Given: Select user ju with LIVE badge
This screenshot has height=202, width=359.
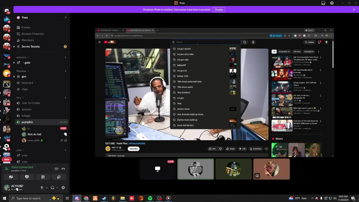Looking at the screenshot, I should [44, 128].
